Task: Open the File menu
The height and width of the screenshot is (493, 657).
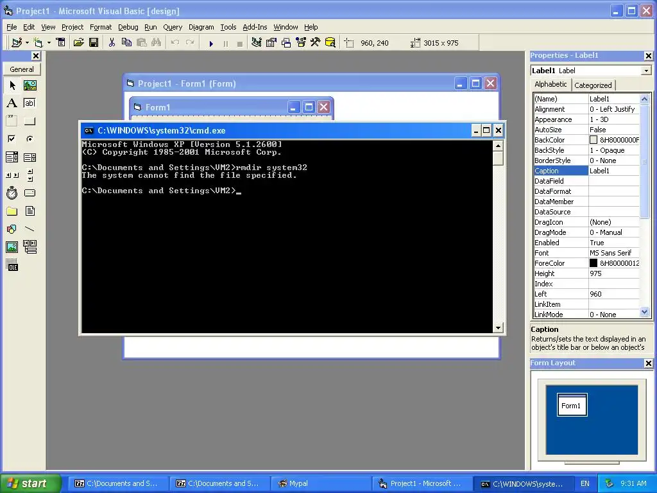Action: tap(12, 27)
